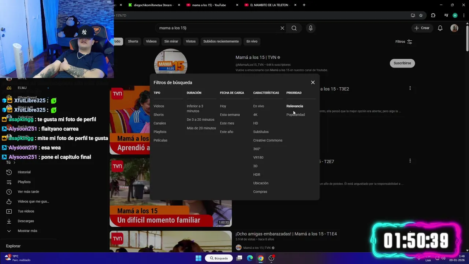Open the Un difícil momento familiar thumbnail

(x=171, y=192)
